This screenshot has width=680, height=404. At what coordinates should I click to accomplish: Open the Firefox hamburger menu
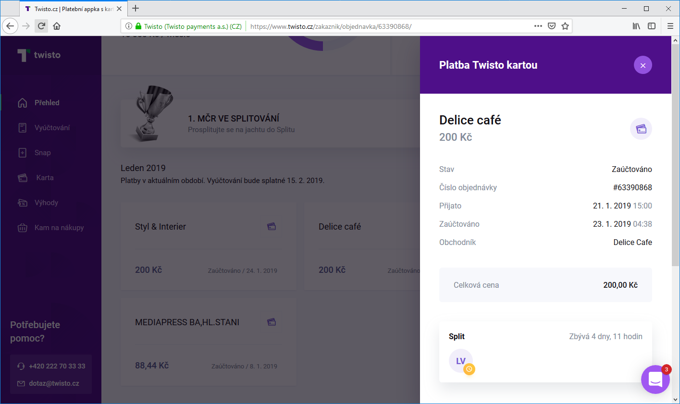pyautogui.click(x=670, y=26)
